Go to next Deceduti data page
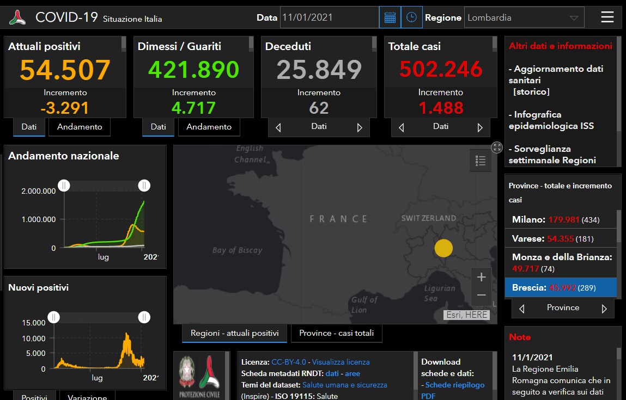Viewport: 626px width, 400px height. [360, 128]
